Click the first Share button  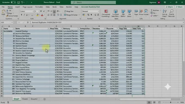coord(169,7)
